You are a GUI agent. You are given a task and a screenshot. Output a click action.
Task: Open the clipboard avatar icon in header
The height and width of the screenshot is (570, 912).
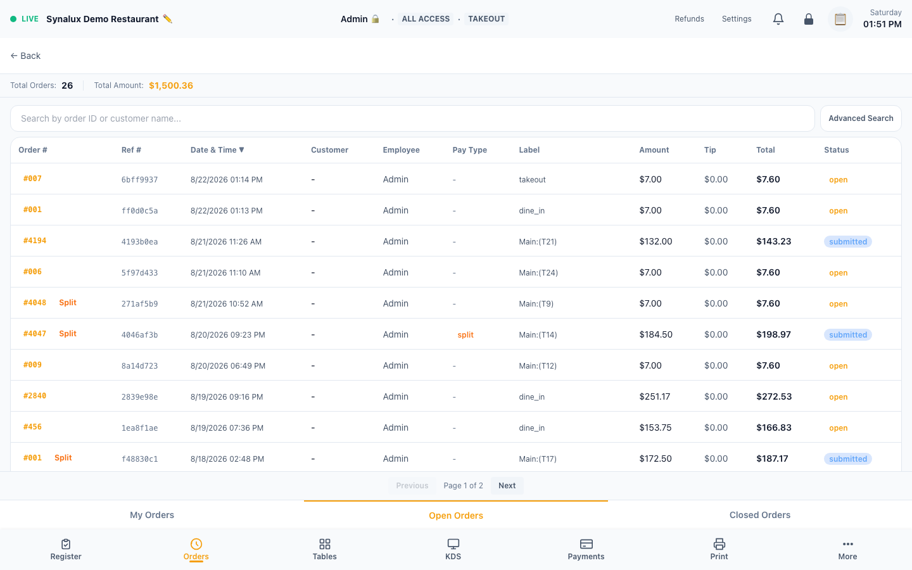pos(840,19)
